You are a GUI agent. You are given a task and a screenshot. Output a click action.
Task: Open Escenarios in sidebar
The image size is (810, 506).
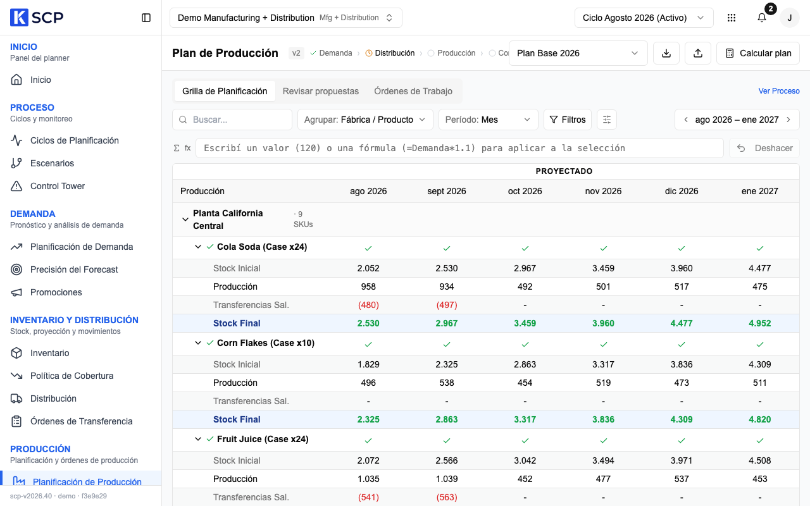[x=81, y=163]
